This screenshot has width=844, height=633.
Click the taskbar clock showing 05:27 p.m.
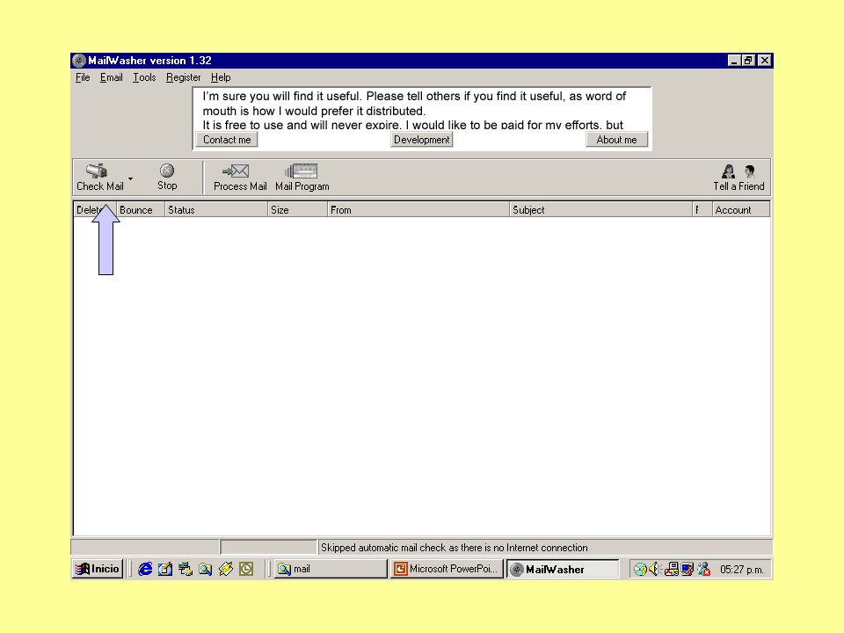click(742, 570)
